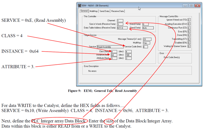Open the MultiHop tab
This screenshot has height=130, width=204.
(94, 11)
